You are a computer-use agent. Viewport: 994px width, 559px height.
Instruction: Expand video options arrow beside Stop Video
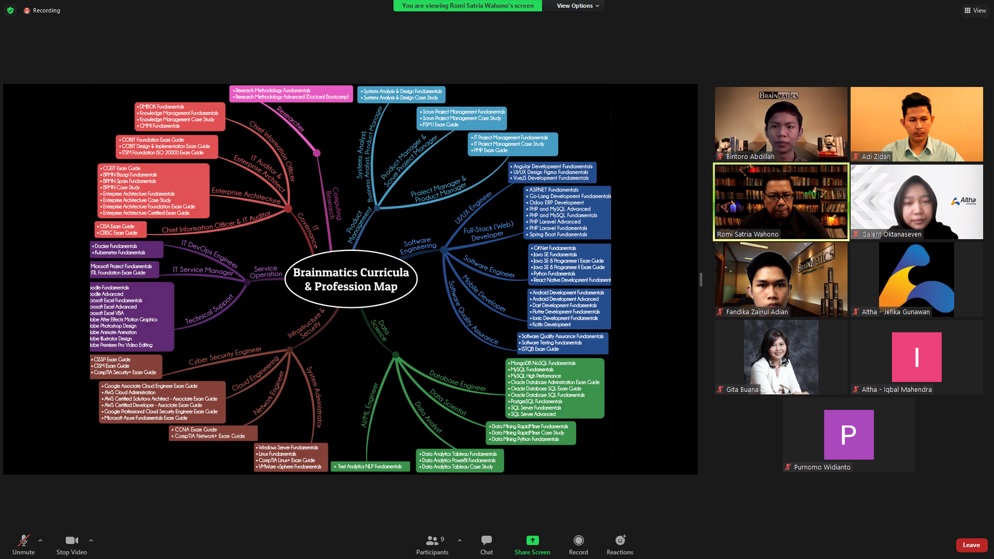(x=91, y=540)
